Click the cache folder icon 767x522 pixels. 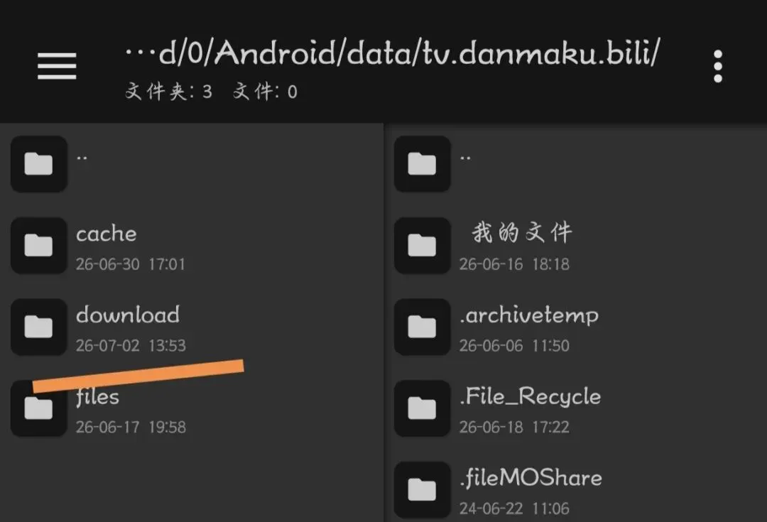click(x=38, y=245)
